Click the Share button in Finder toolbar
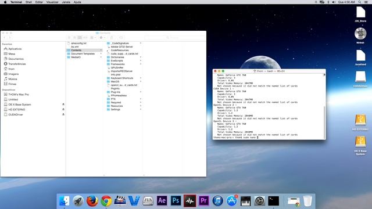The image size is (372, 209). point(112,38)
